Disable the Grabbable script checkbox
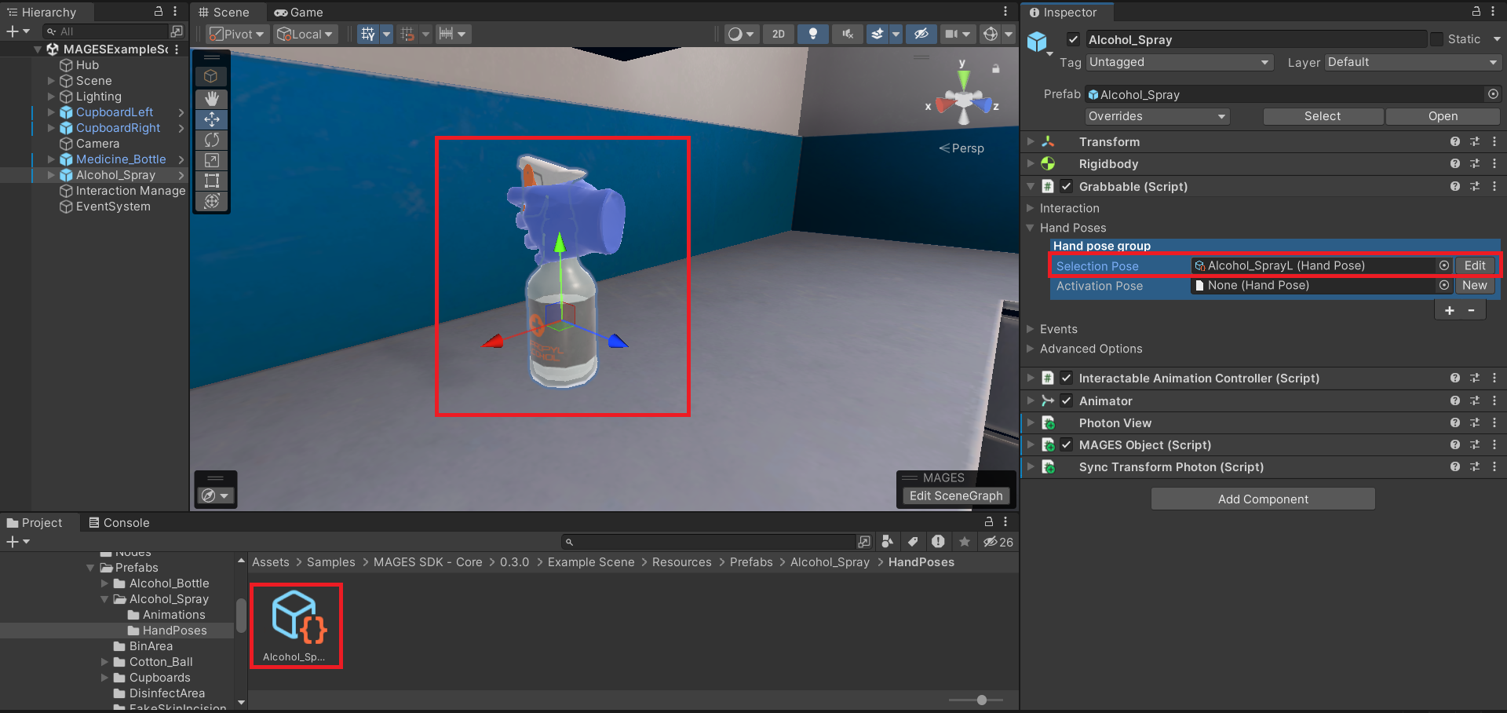This screenshot has width=1507, height=713. pos(1066,187)
